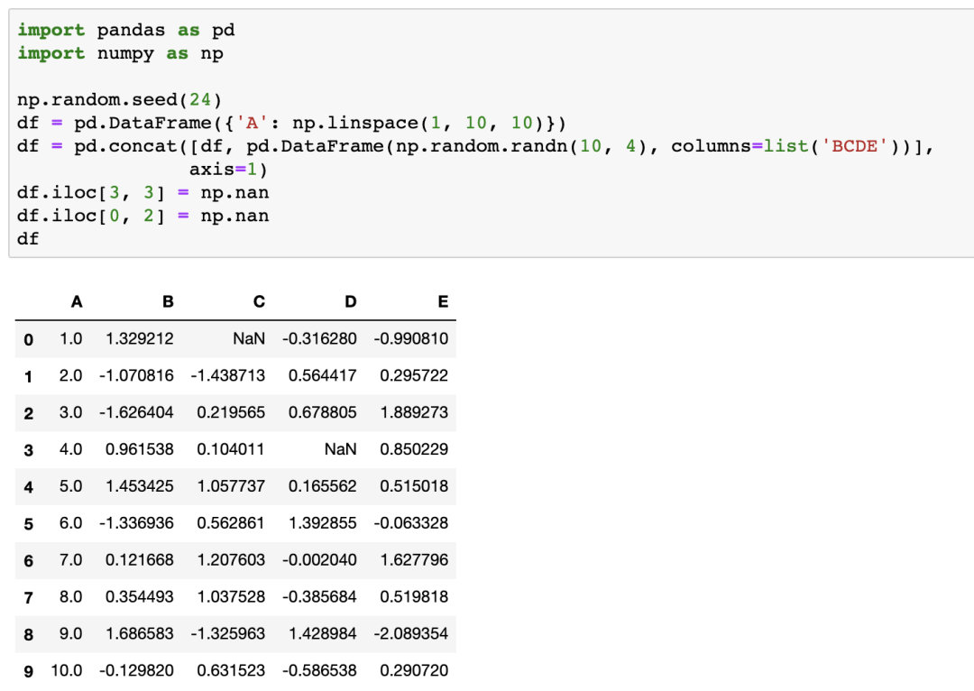Screen dimensions: 974x691
Task: Click the value 0.165562
Action: [x=322, y=486]
